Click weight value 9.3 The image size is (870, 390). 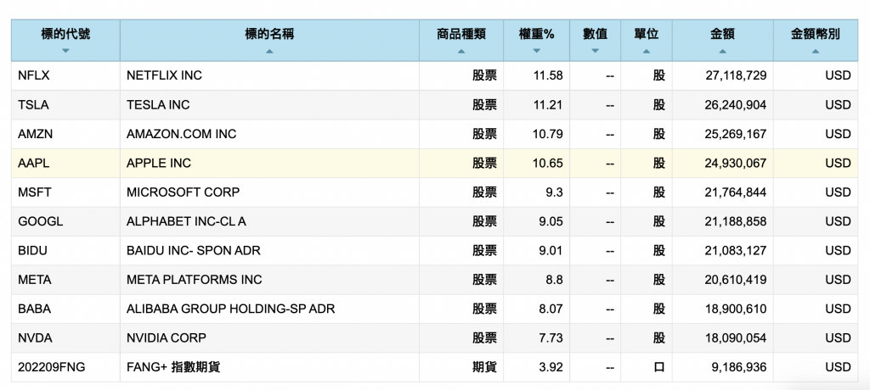pyautogui.click(x=554, y=192)
